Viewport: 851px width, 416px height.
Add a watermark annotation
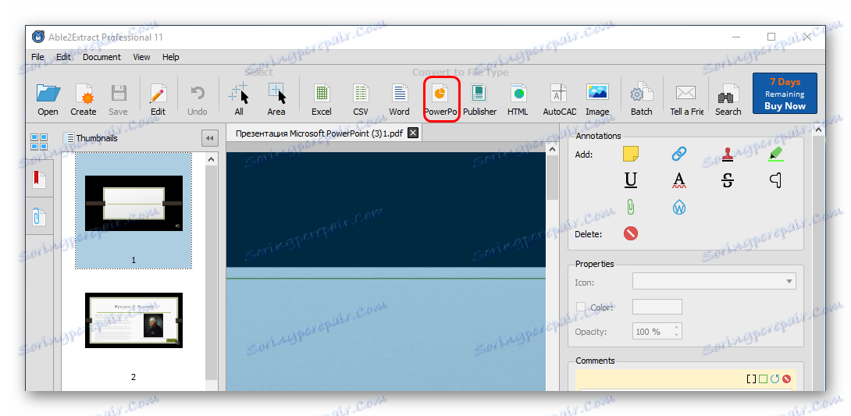[x=679, y=207]
